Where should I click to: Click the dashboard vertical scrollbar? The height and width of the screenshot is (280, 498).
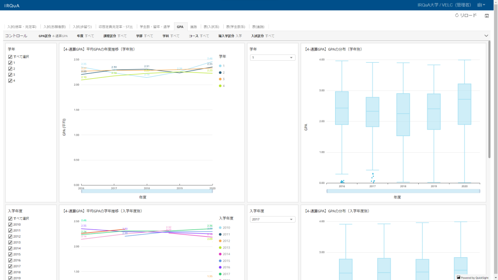coord(489,97)
